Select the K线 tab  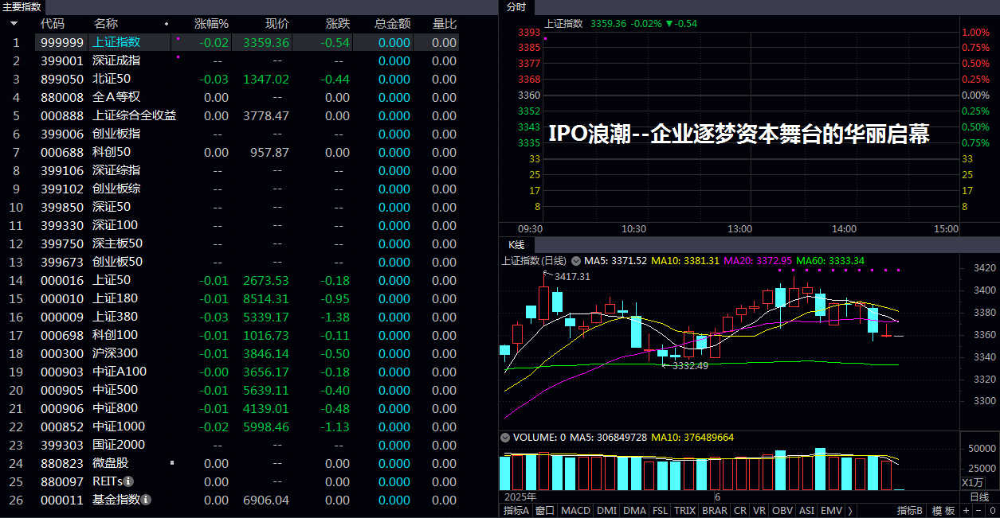point(516,243)
